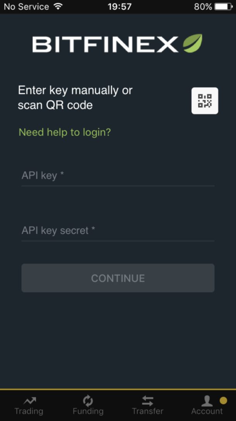Open Account via the person silhouette icon

click(207, 401)
